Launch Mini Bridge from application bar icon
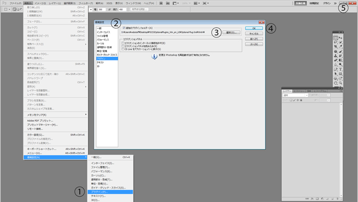 168,3
